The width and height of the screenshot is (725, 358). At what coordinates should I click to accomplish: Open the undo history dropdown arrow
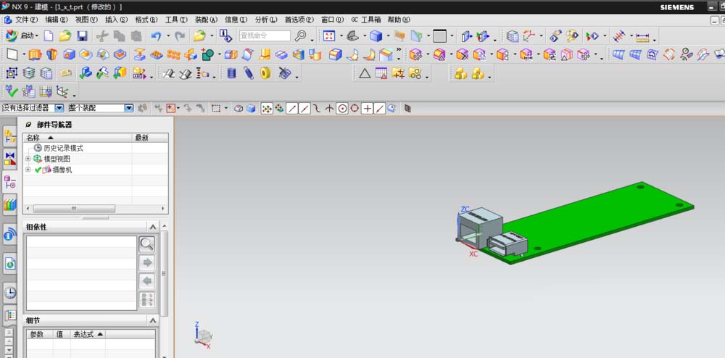coord(168,36)
